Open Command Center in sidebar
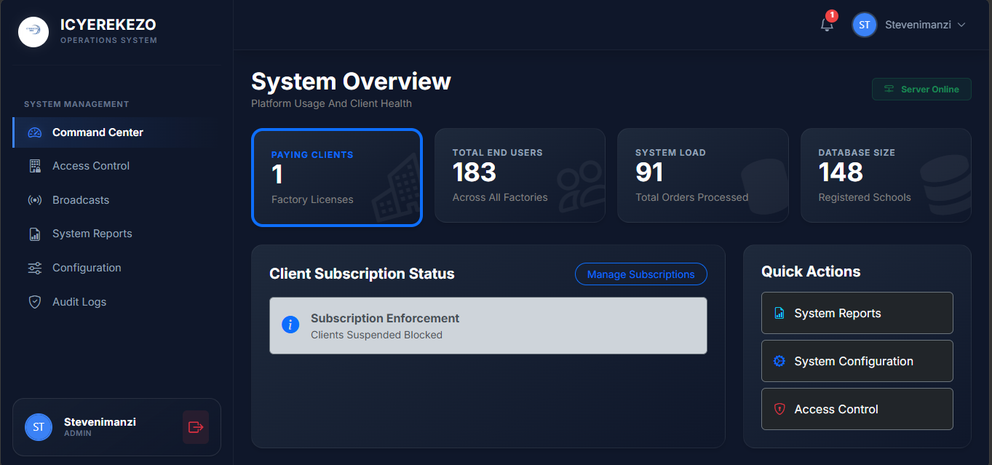Viewport: 992px width, 465px height. click(116, 132)
